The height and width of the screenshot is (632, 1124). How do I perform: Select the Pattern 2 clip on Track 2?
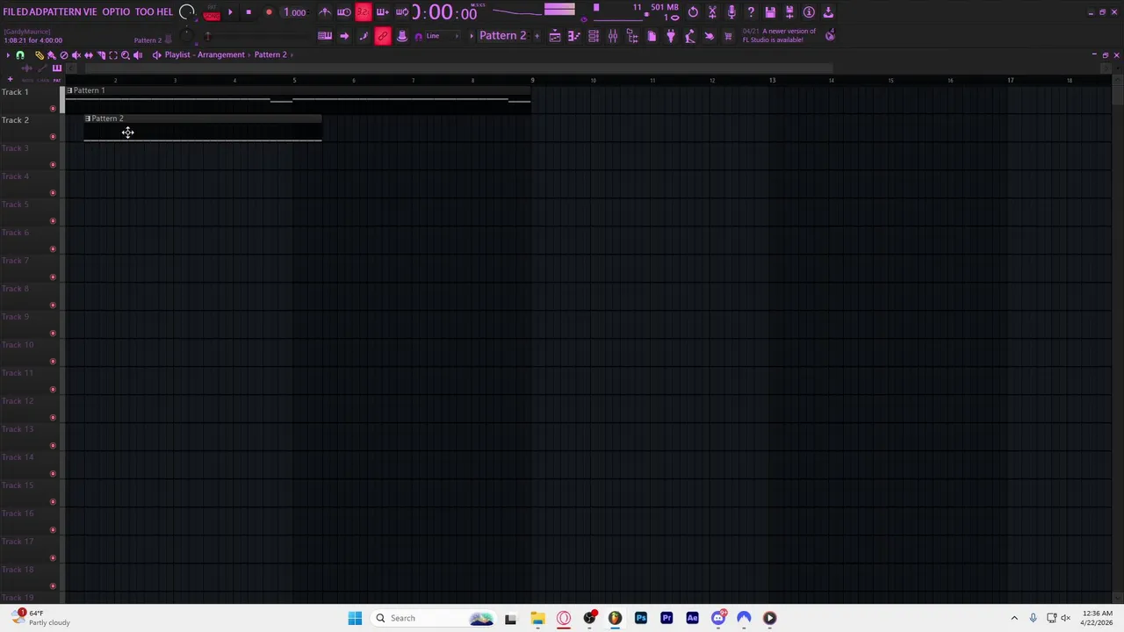coord(203,128)
